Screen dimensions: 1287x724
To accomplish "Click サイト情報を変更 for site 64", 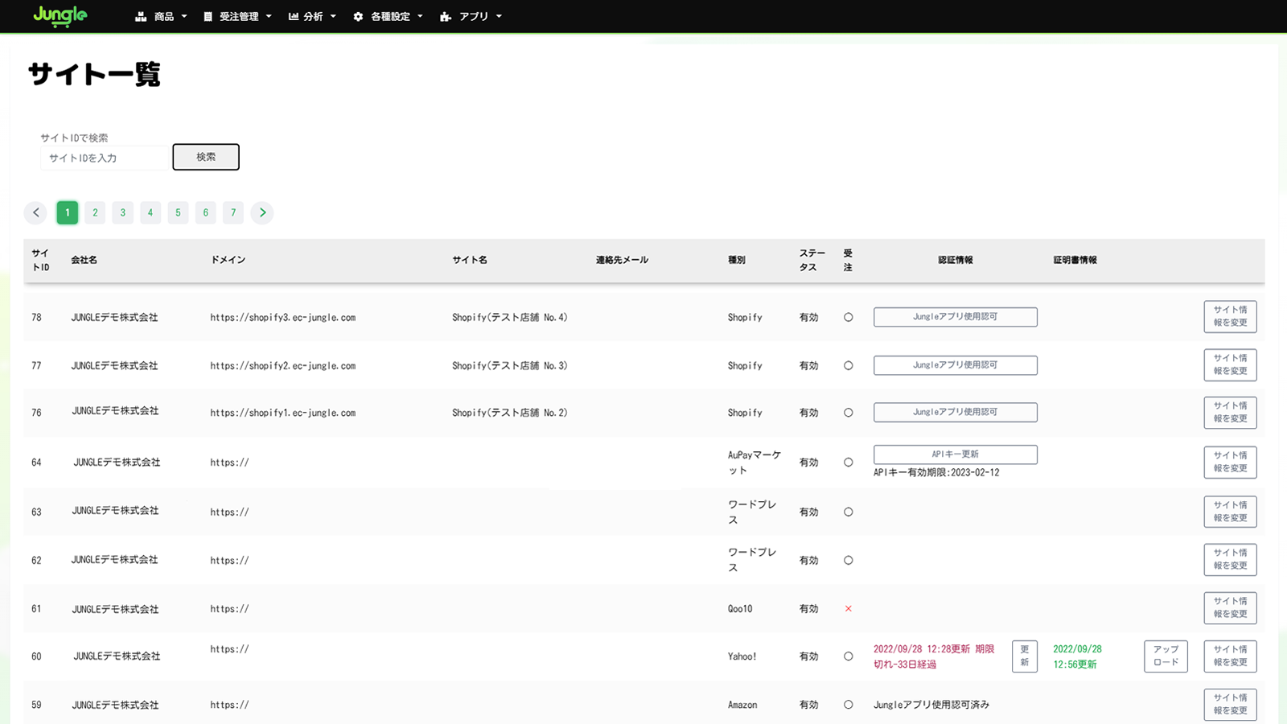I will click(x=1231, y=463).
